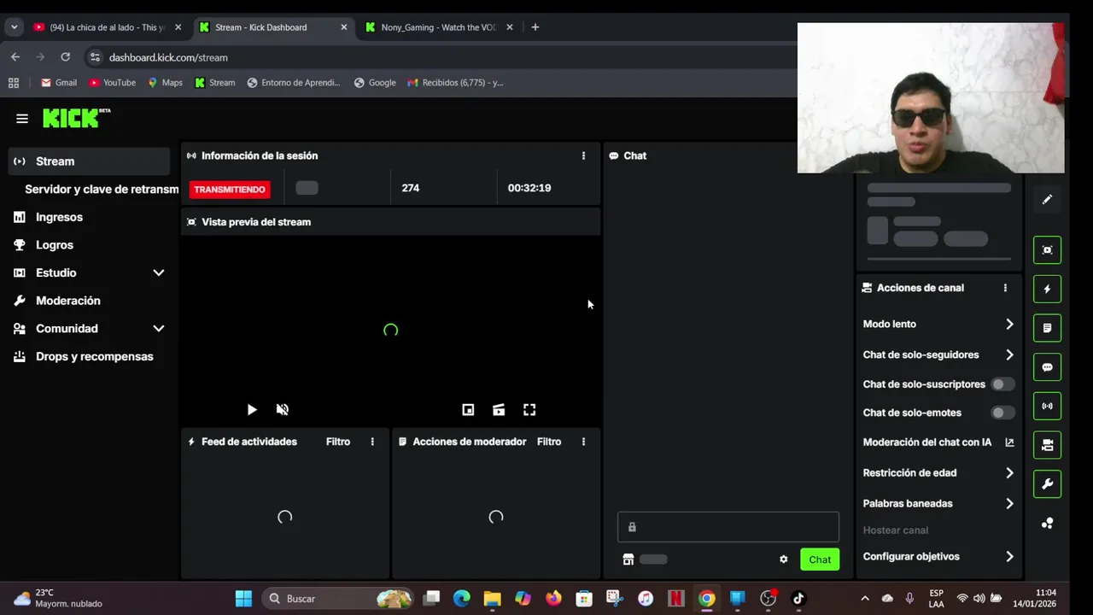Click the lightning activity feed icon in right rail
Viewport: 1093px width, 615px height.
pos(1047,289)
